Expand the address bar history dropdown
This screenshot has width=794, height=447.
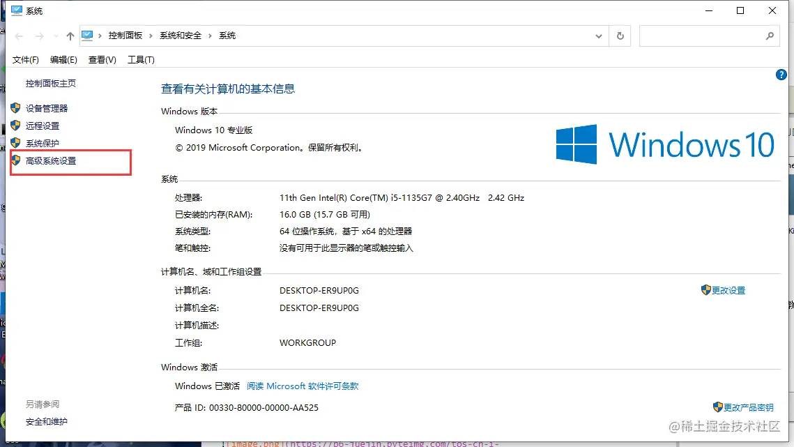click(x=599, y=36)
